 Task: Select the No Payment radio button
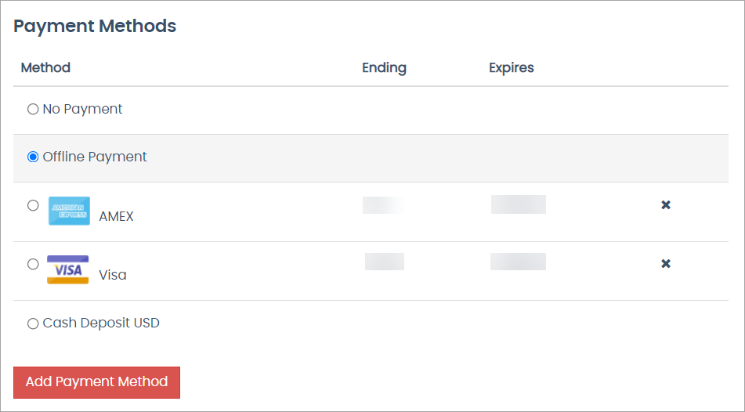[x=33, y=110]
